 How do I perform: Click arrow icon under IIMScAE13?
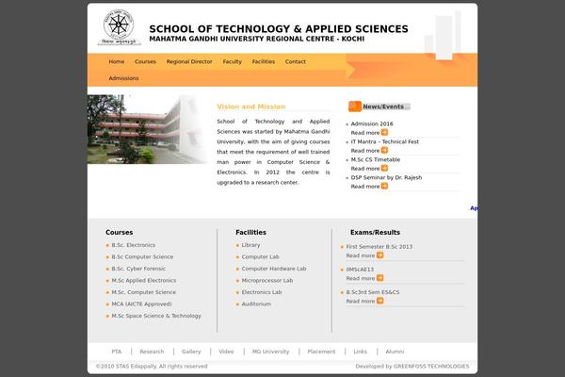point(379,278)
